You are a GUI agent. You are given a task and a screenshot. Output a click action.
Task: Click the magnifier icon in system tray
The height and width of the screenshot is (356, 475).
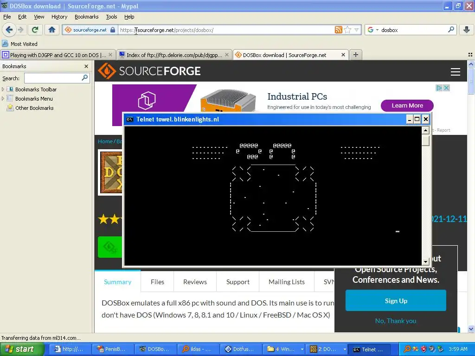click(407, 349)
